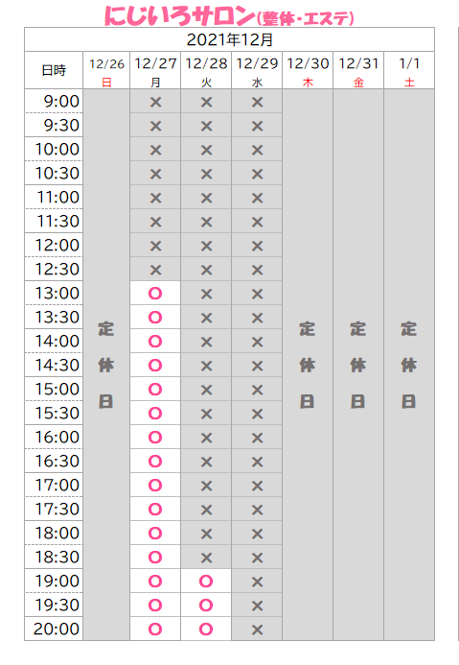Select the 13:00 available slot on 12/27
Image resolution: width=459 pixels, height=665 pixels.
point(155,293)
